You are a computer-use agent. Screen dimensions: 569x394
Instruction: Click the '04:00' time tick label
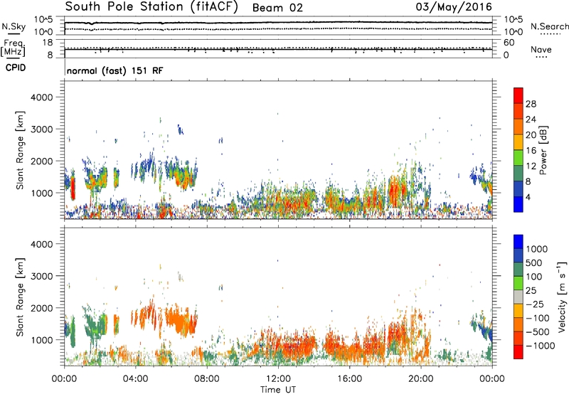135,379
